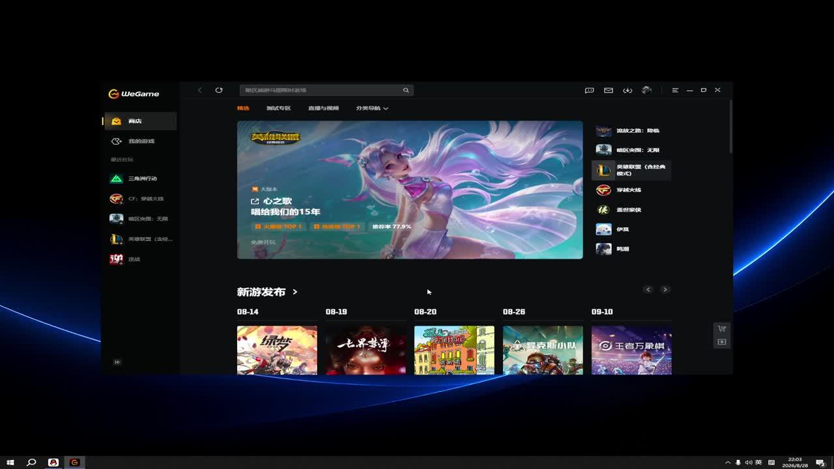Open Windows taskbar search
The height and width of the screenshot is (469, 834).
pos(31,462)
